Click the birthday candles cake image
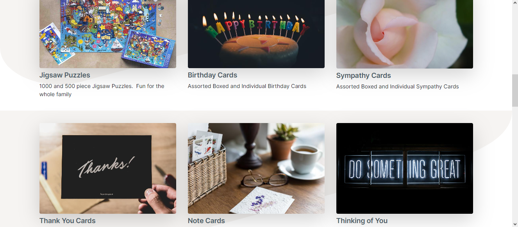Image resolution: width=518 pixels, height=227 pixels. click(x=256, y=34)
